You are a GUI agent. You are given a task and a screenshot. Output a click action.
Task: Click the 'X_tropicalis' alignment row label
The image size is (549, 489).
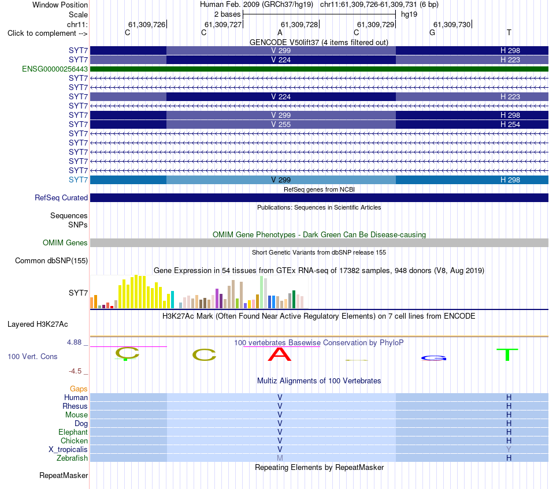68,450
